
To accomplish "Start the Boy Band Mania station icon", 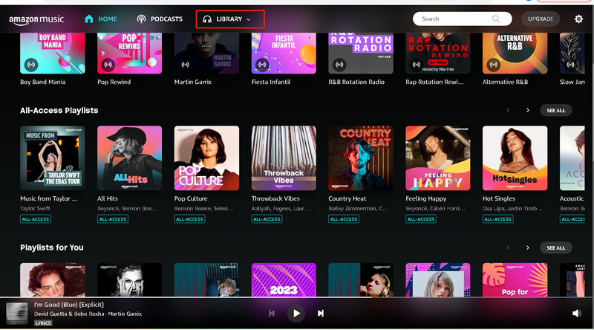I will coord(31,64).
